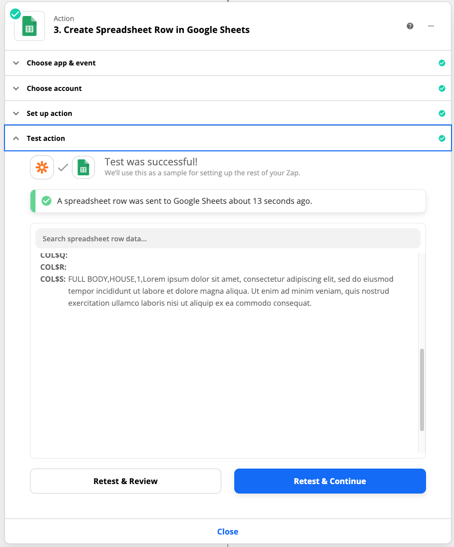
Task: Click Retest & Review button
Action: pos(125,481)
